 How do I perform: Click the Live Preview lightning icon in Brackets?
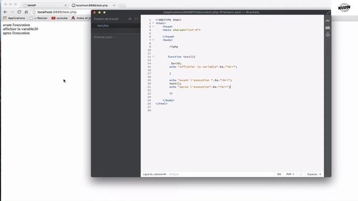328,21
